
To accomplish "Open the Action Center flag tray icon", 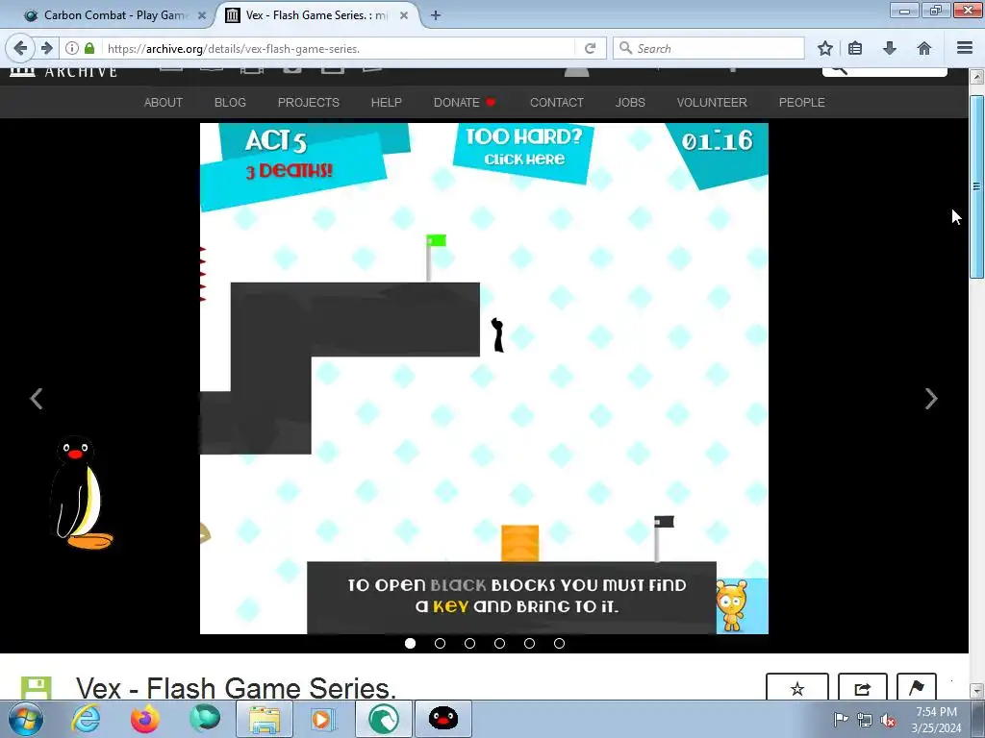I will [x=841, y=720].
